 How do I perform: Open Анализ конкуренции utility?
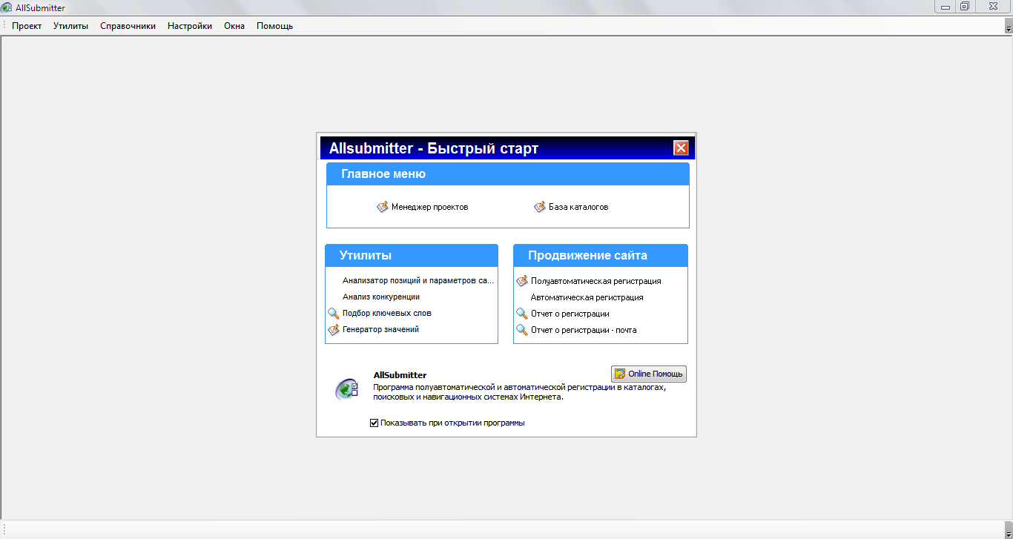(381, 297)
